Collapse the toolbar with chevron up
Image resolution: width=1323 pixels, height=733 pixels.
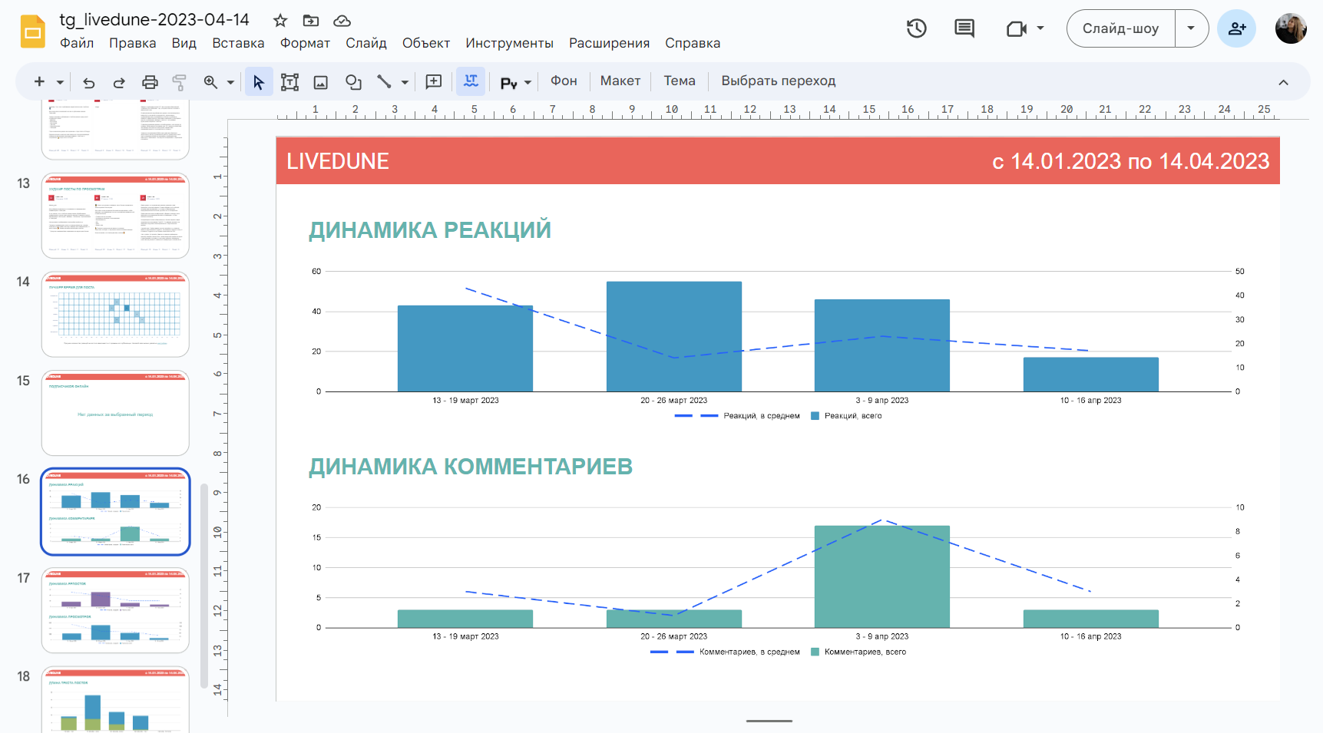[x=1283, y=81]
